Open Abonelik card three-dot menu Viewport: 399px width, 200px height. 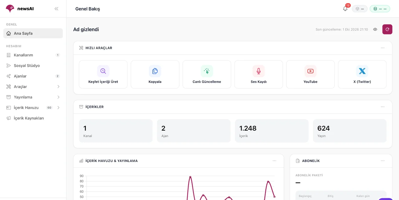pos(382,161)
